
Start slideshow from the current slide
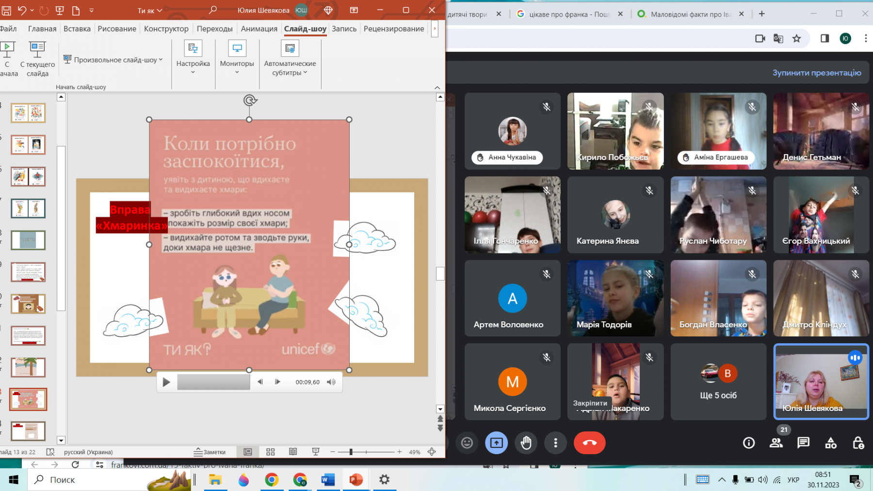[37, 59]
